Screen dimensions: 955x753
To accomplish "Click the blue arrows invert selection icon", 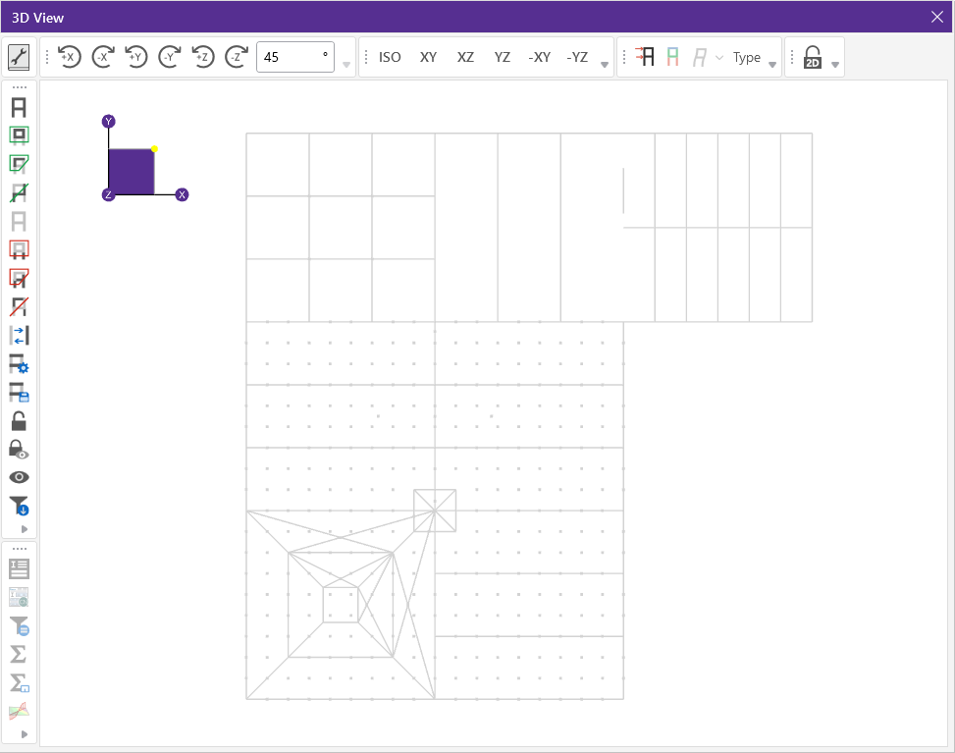I will [x=19, y=335].
